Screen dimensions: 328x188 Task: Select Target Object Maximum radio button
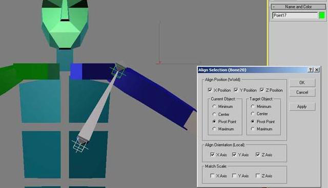point(253,129)
